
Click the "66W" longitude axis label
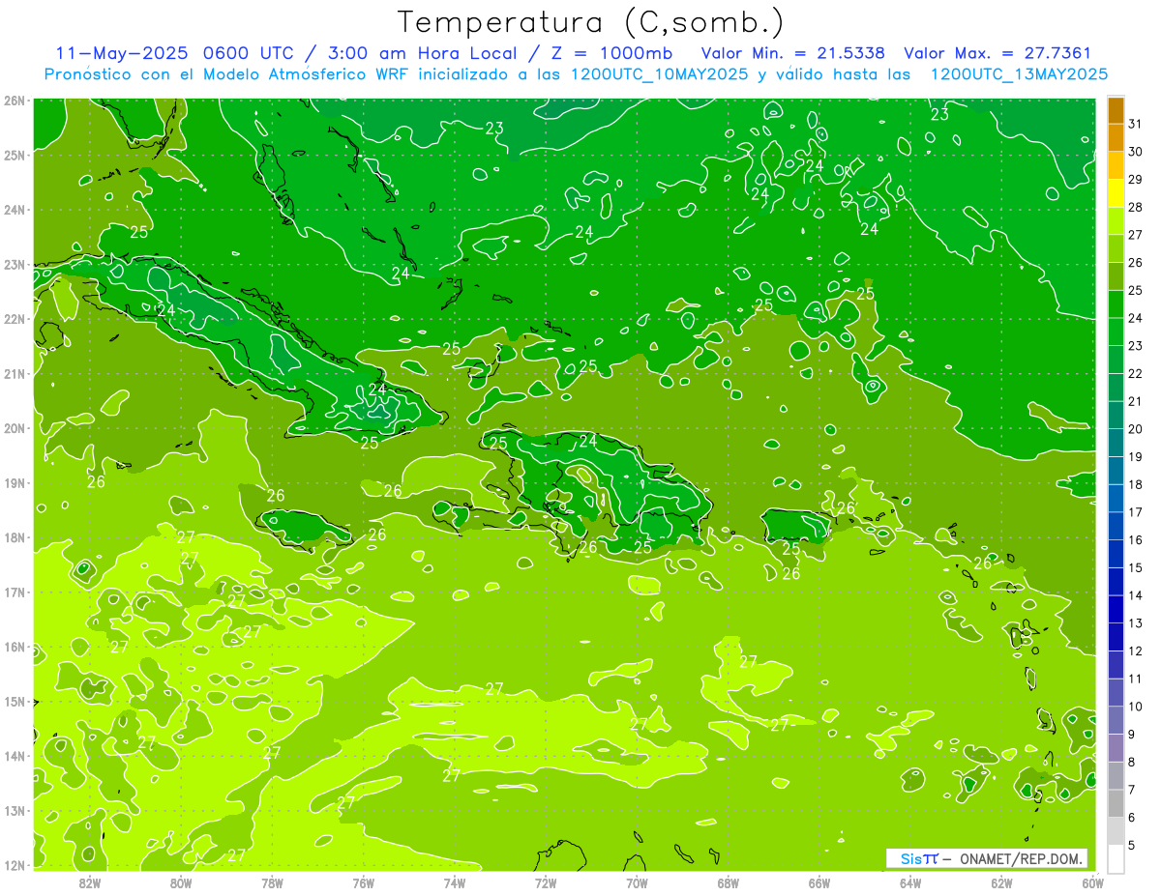point(819,882)
